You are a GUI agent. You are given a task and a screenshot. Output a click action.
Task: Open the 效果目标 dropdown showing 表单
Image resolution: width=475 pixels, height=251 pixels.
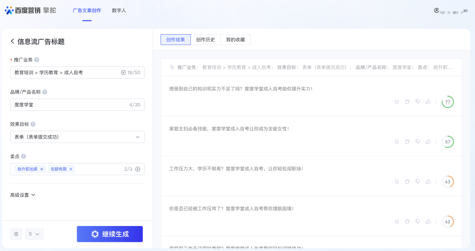[x=77, y=137]
